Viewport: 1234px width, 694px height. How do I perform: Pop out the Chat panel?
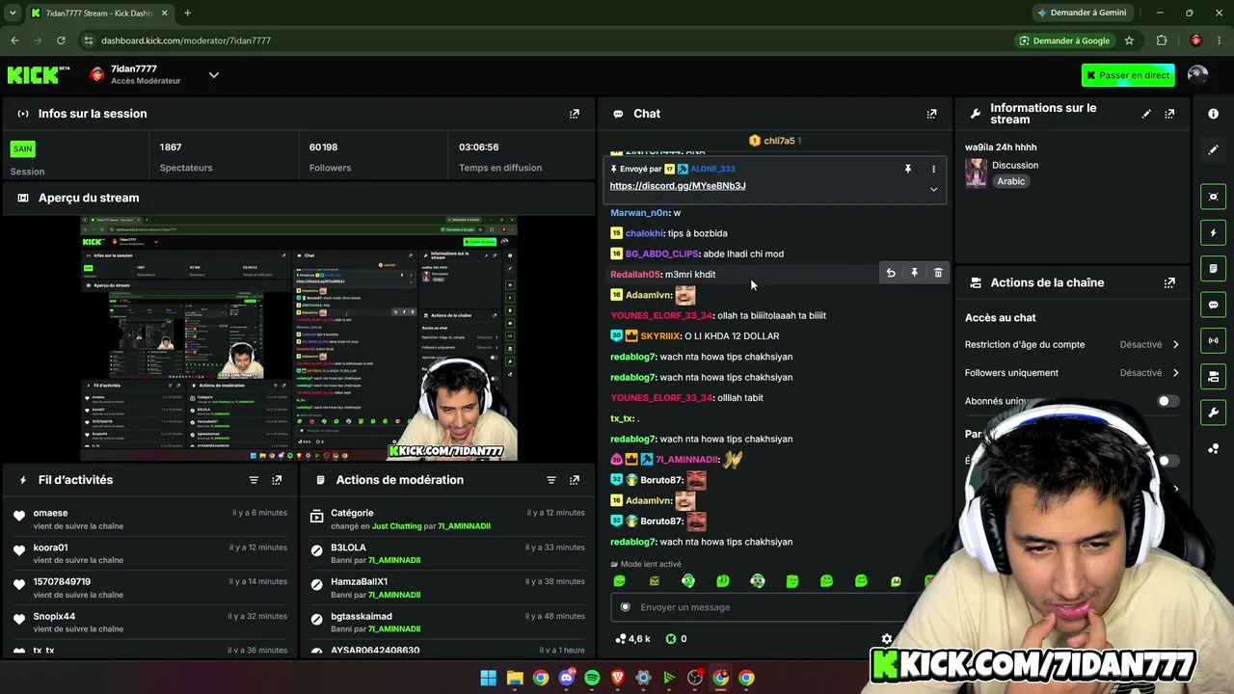931,114
